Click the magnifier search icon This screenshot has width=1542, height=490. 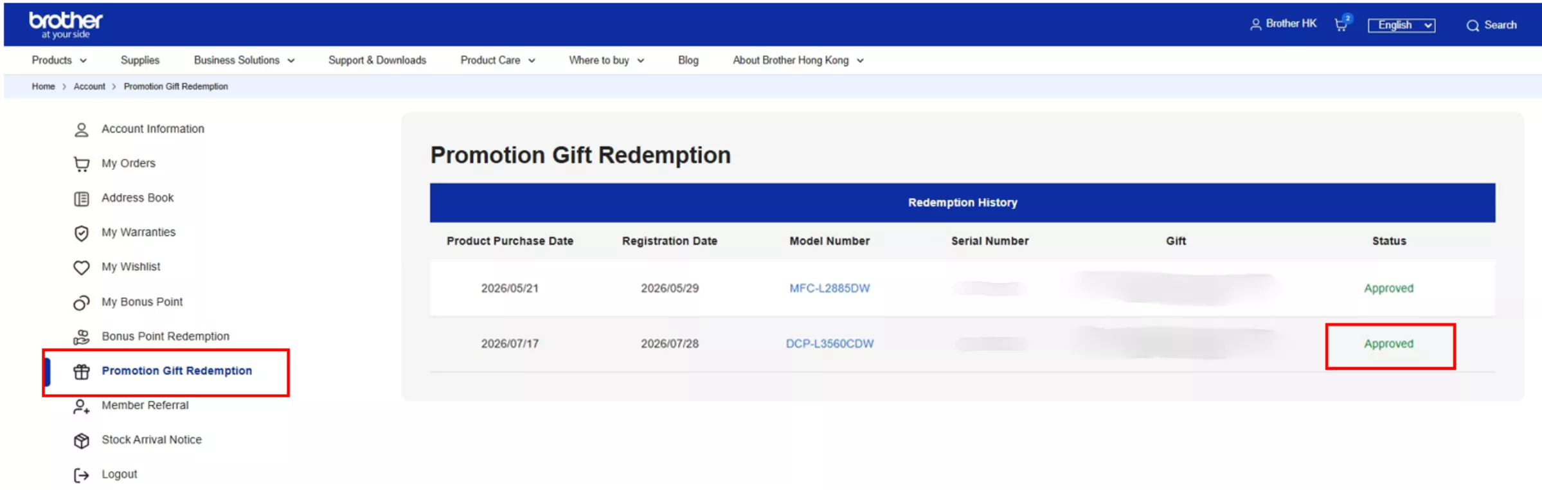click(x=1473, y=25)
